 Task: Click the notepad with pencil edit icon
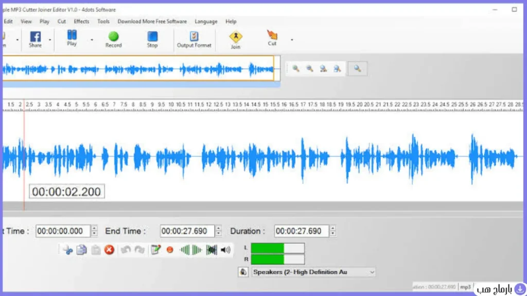(x=155, y=250)
